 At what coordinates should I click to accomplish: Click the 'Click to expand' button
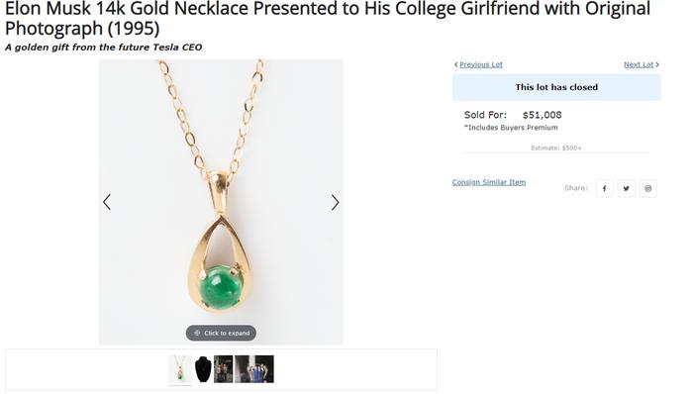coord(221,333)
